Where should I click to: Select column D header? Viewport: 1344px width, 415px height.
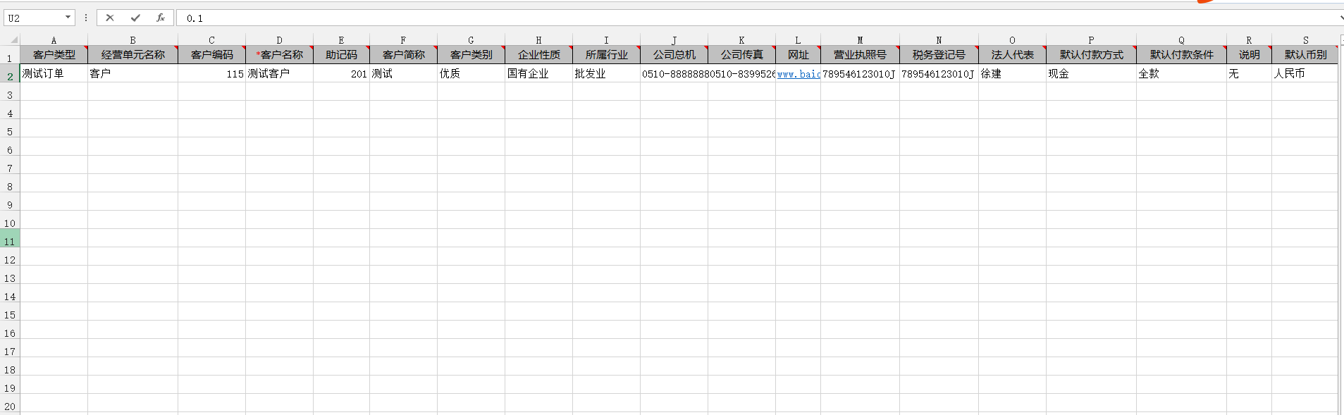coord(279,40)
